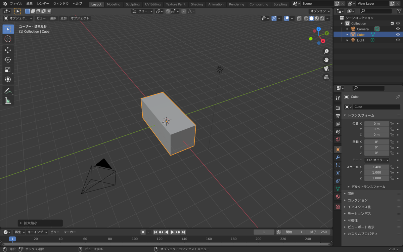Play the animation forward
Image resolution: width=403 pixels, height=252 pixels.
pyautogui.click(x=172, y=232)
